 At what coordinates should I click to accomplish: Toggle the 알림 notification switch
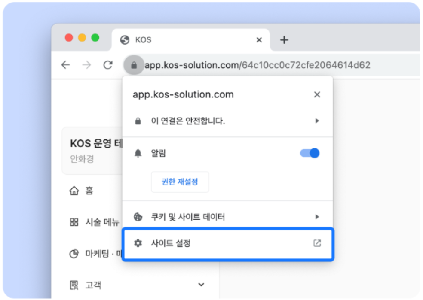tap(310, 153)
